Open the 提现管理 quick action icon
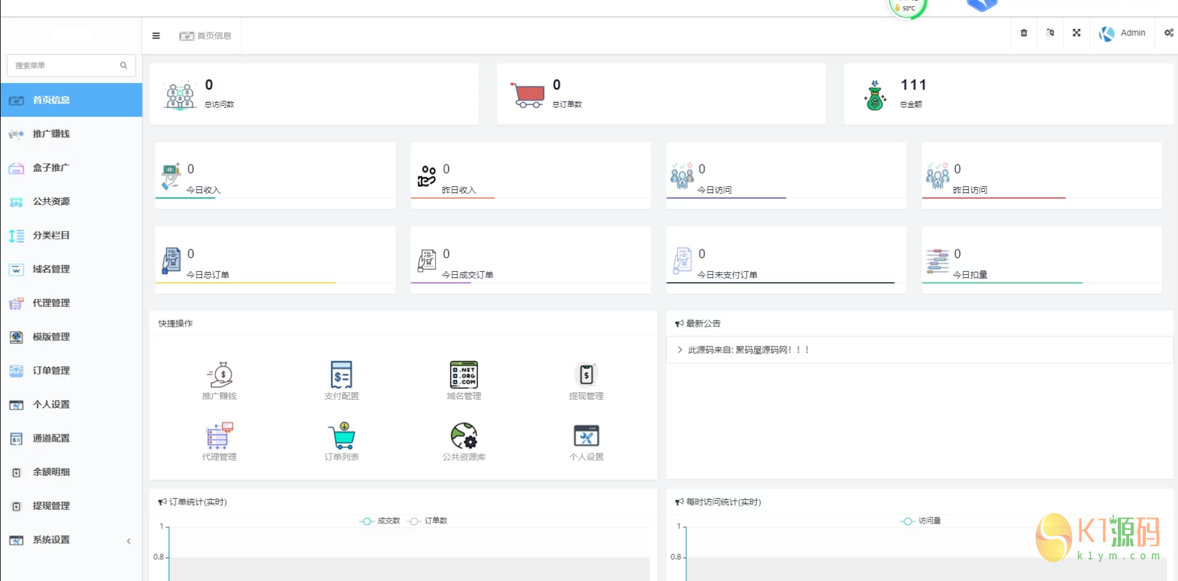 click(586, 375)
